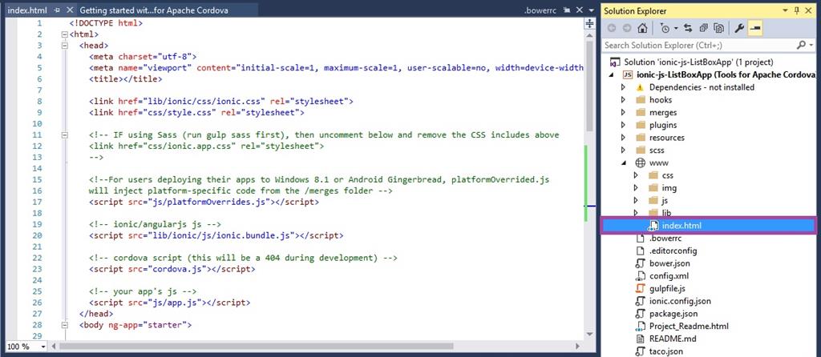Open the 100 % zoom level dropdown
Viewport: 821px width, 357px height.
pos(42,347)
